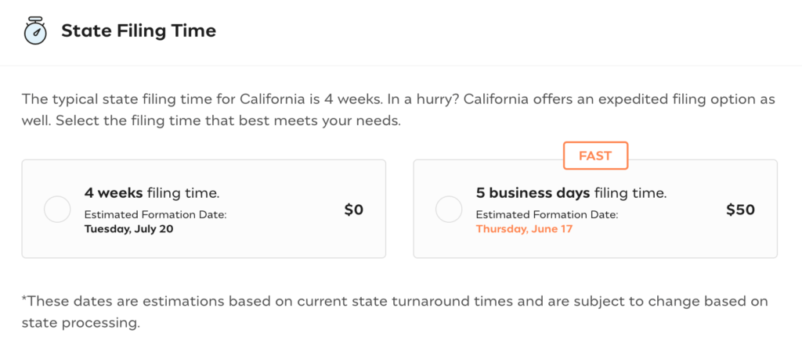Click the State Filing Time heading
This screenshot has height=355, width=802.
139,31
